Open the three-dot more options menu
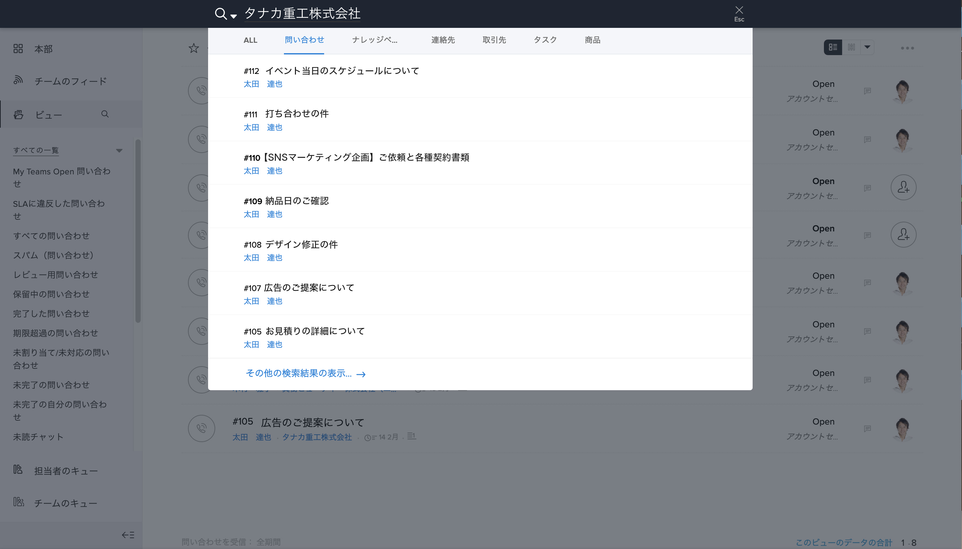 click(907, 48)
